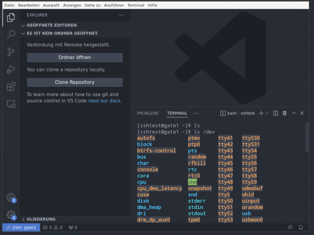Open the Source Control view icon

point(11,52)
